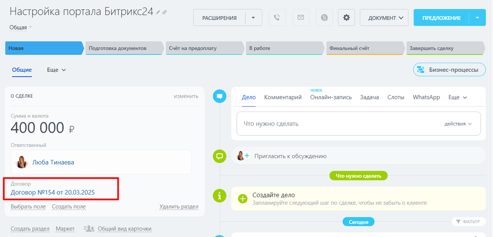Image resolution: width=493 pixels, height=237 pixels.
Task: Open the Задача tab
Action: [x=369, y=97]
